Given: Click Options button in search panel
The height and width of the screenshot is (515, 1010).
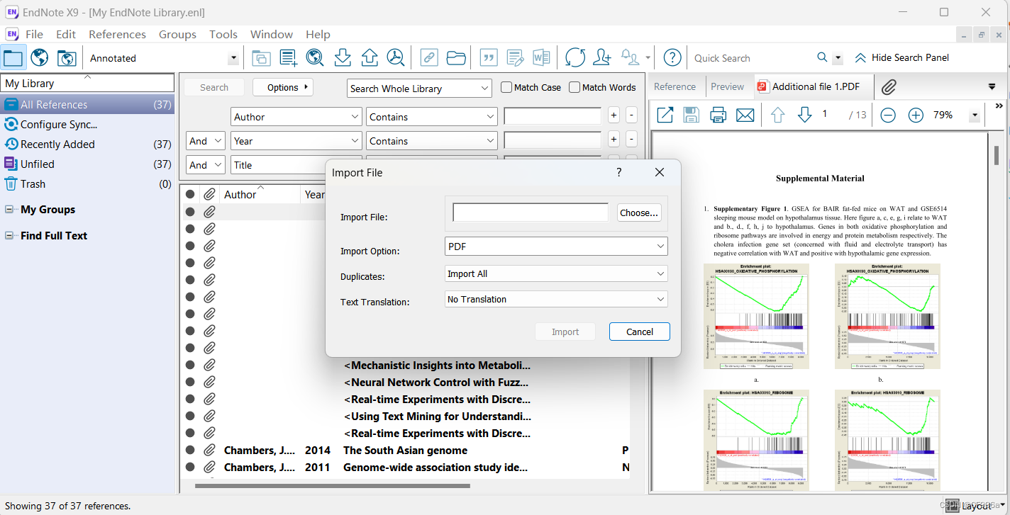Looking at the screenshot, I should (x=283, y=87).
